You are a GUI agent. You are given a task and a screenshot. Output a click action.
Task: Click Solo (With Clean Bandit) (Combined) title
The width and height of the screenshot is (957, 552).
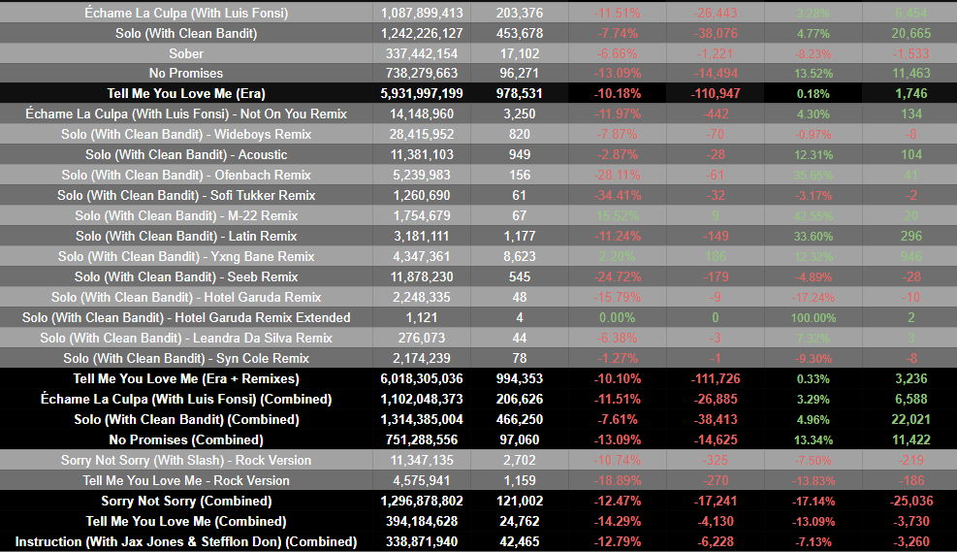(186, 419)
